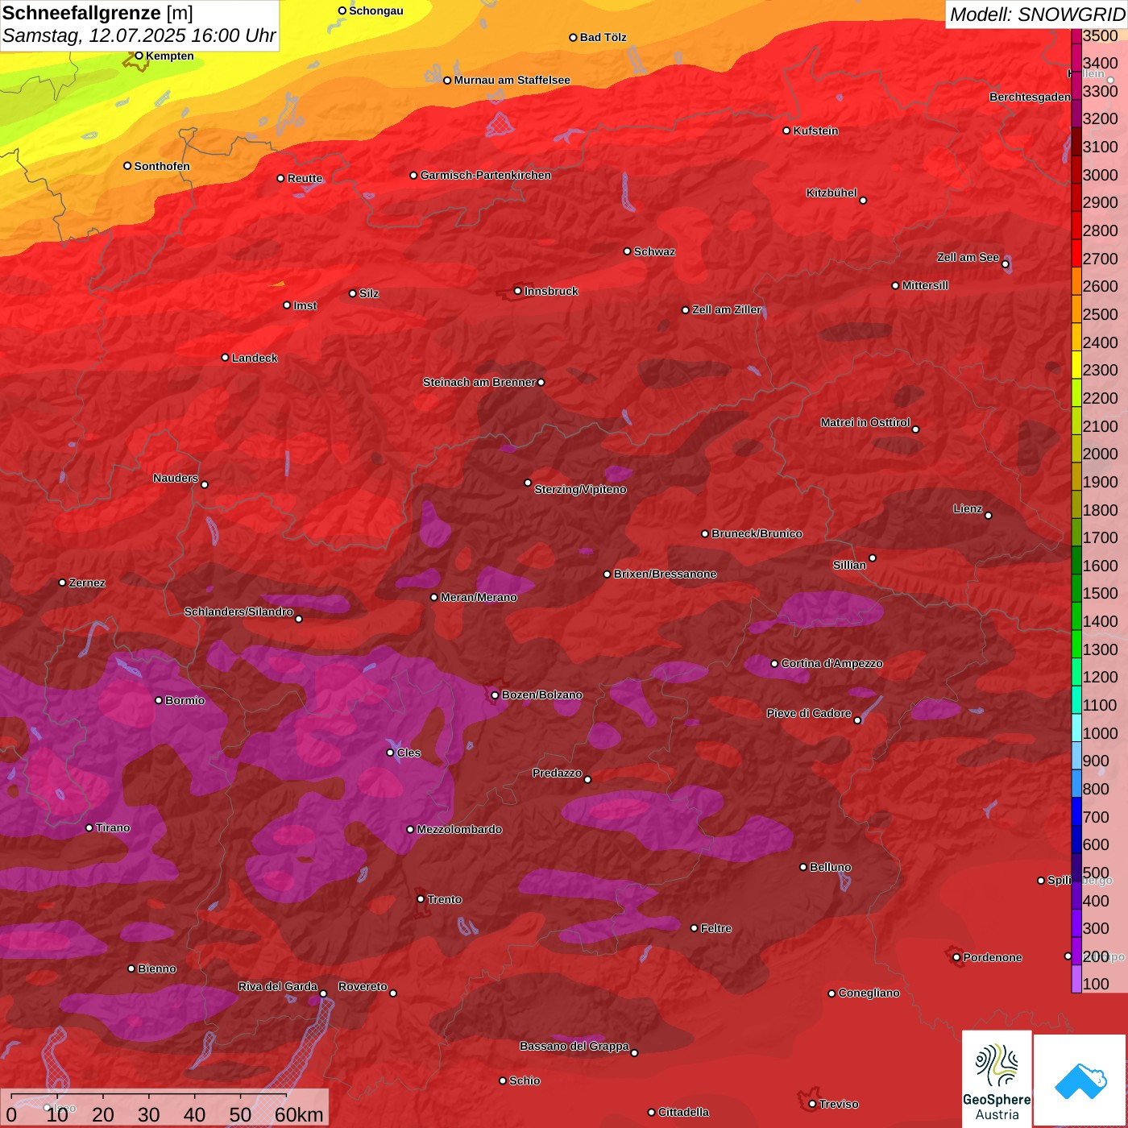This screenshot has height=1128, width=1128.
Task: Click the '100' legend value
Action: click(x=1097, y=984)
